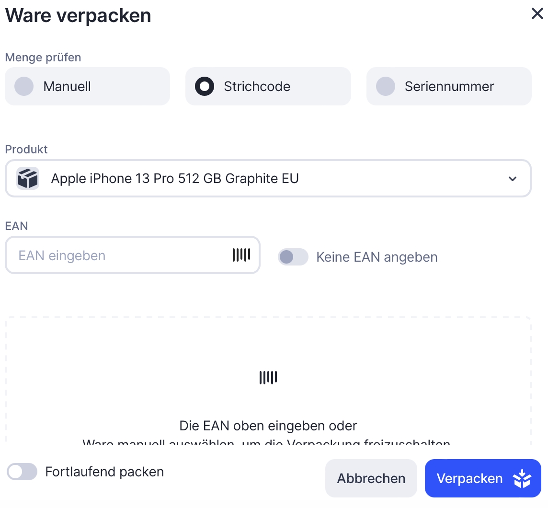Click the Fortlaufend packen label text
The height and width of the screenshot is (508, 548).
(104, 472)
